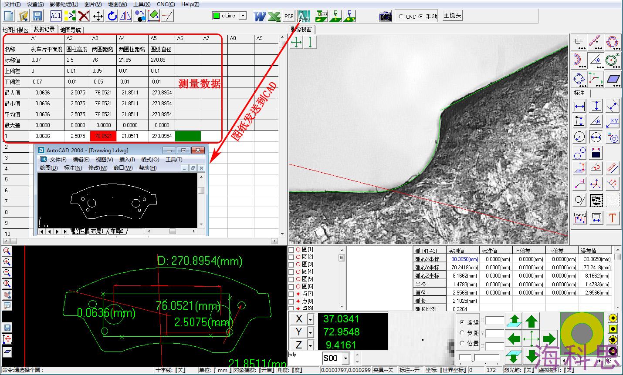Click the blue rotate arrow icon

coord(112,16)
